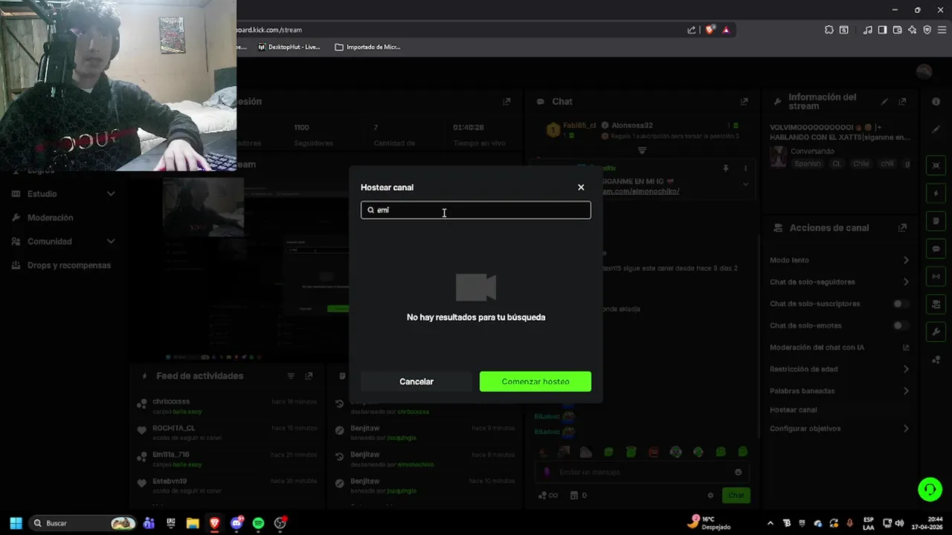The height and width of the screenshot is (535, 952).
Task: Toggle the notes icon in right sidebar
Action: point(936,221)
